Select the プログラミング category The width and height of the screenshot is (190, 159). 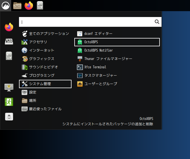(x=45, y=75)
